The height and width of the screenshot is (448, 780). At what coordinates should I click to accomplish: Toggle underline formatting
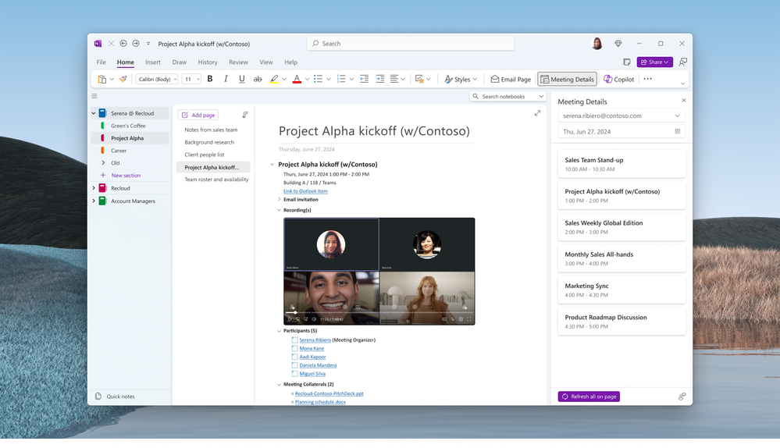click(242, 79)
